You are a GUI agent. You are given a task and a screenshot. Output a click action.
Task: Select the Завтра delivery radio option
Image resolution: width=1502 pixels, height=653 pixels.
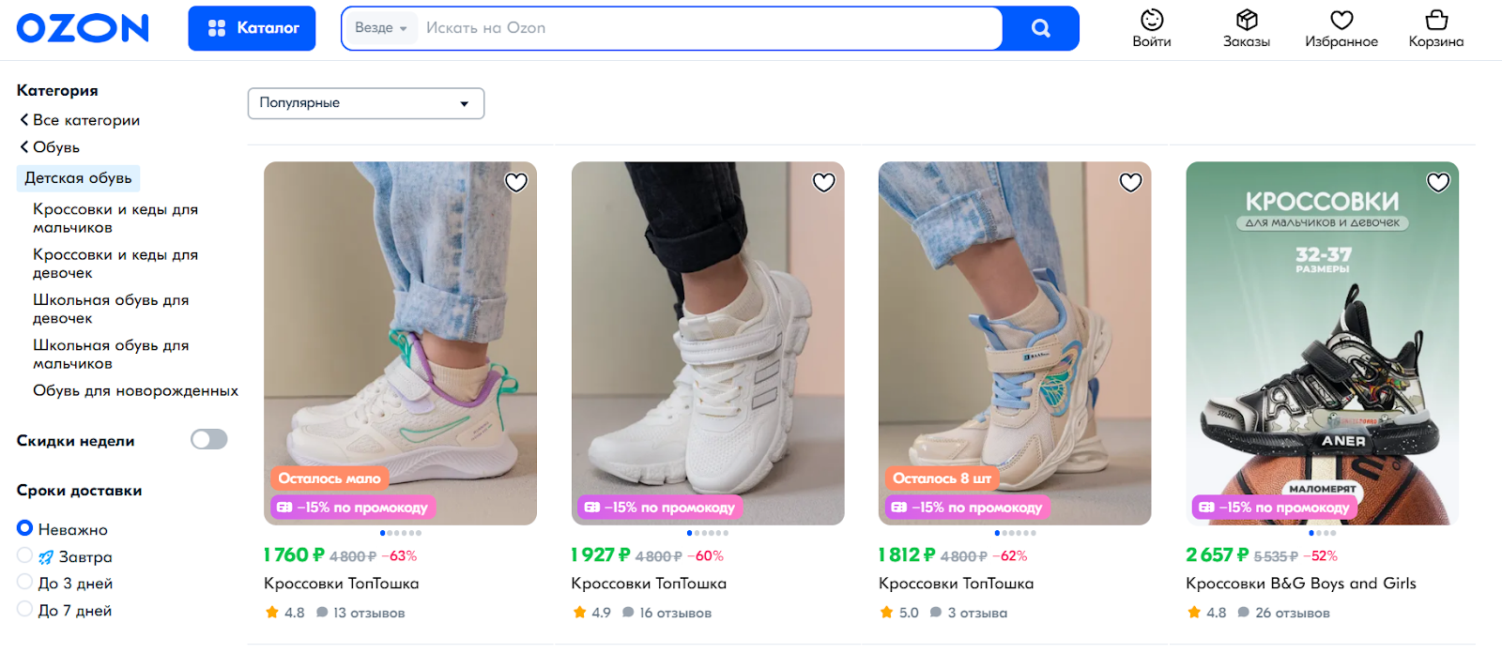click(25, 555)
